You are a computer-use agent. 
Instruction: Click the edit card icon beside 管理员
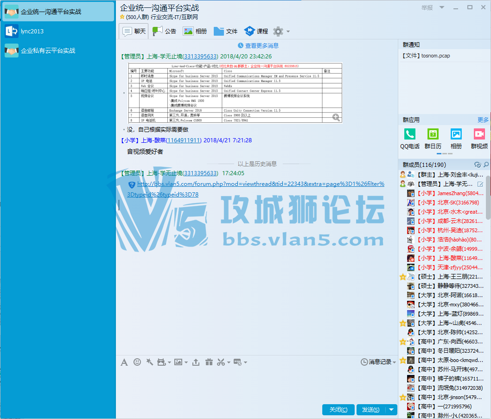[x=480, y=184]
